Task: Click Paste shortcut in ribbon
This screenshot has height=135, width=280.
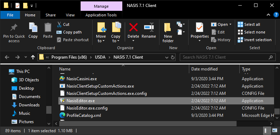Action: coord(73,40)
